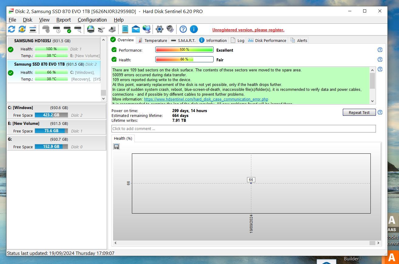Click help icon next to Performance bar
This screenshot has width=399, height=264.
tap(380, 50)
